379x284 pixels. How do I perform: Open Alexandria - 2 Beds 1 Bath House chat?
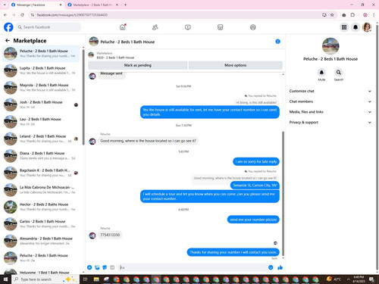coord(41,241)
